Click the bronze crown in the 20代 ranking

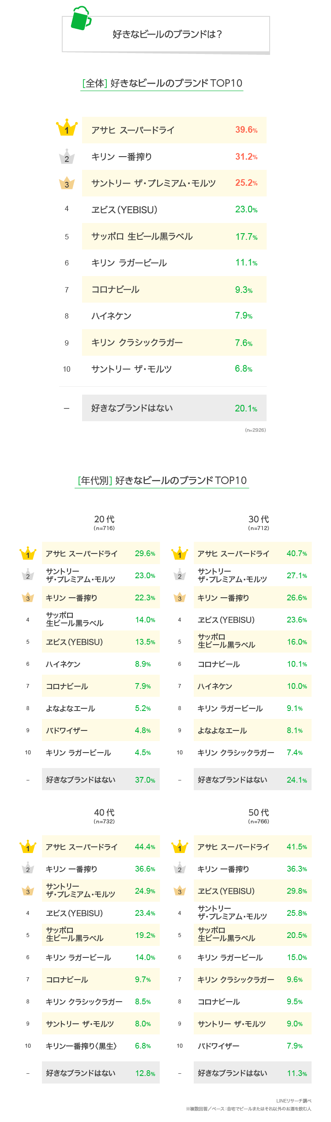click(28, 597)
